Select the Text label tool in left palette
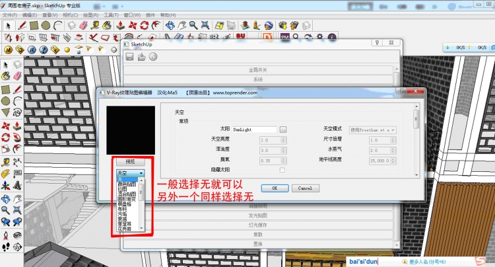 click(x=17, y=173)
